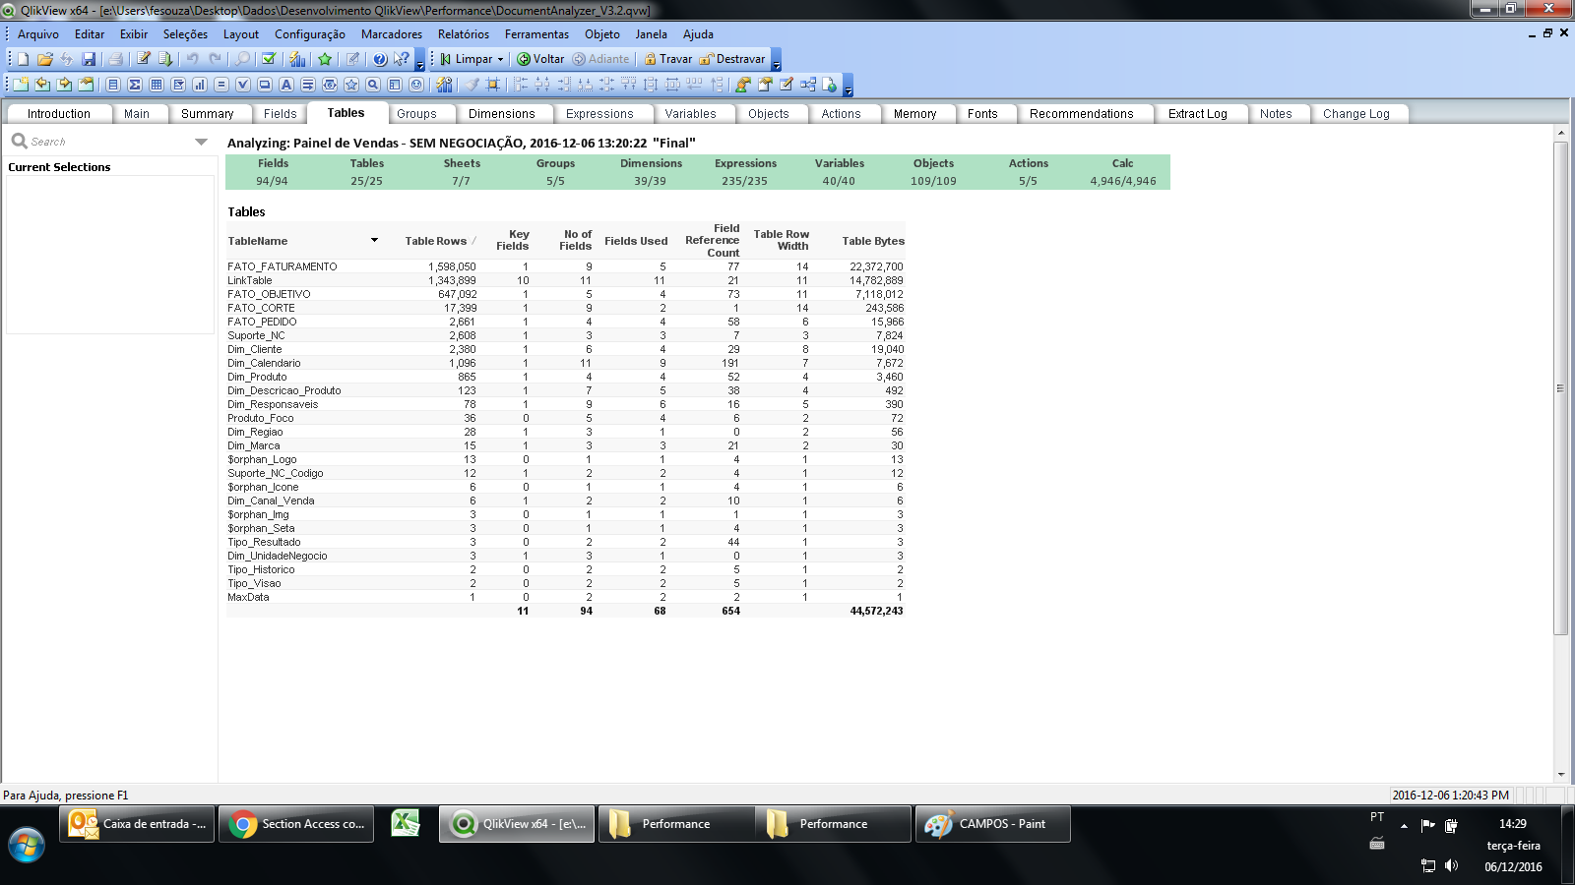Click the Expressions 235/235 summary cell
This screenshot has width=1575, height=885.
pyautogui.click(x=744, y=181)
